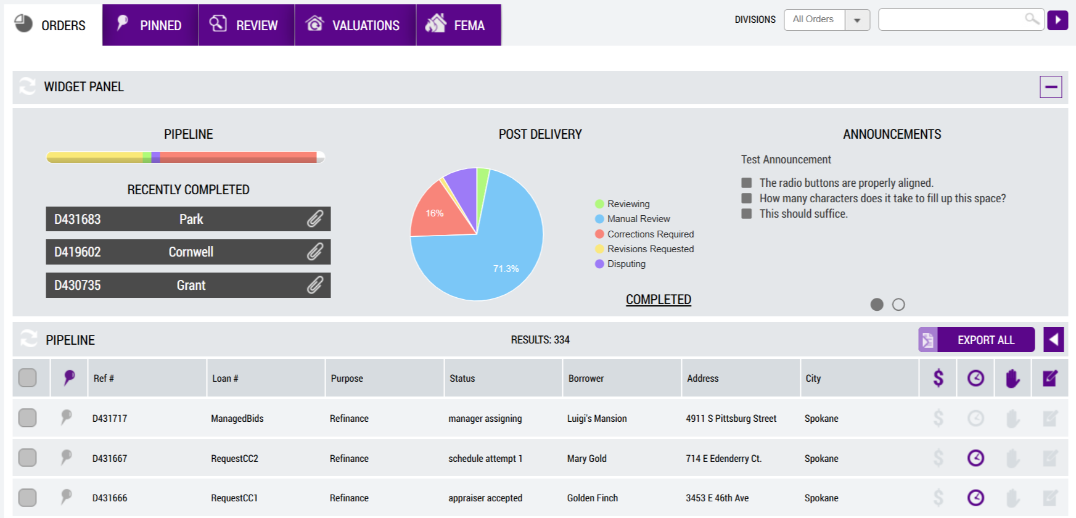Click the clock column header icon
Screen dimensions: 1076x518
(975, 377)
